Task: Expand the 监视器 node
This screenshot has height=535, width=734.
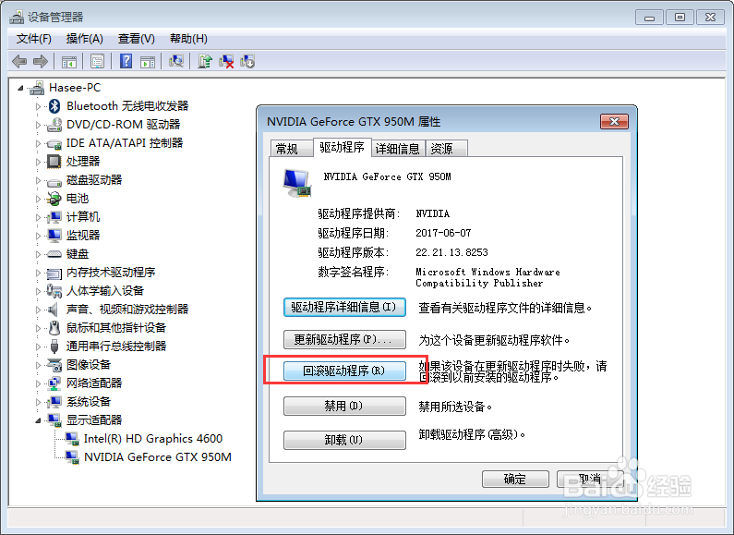Action: coord(39,236)
